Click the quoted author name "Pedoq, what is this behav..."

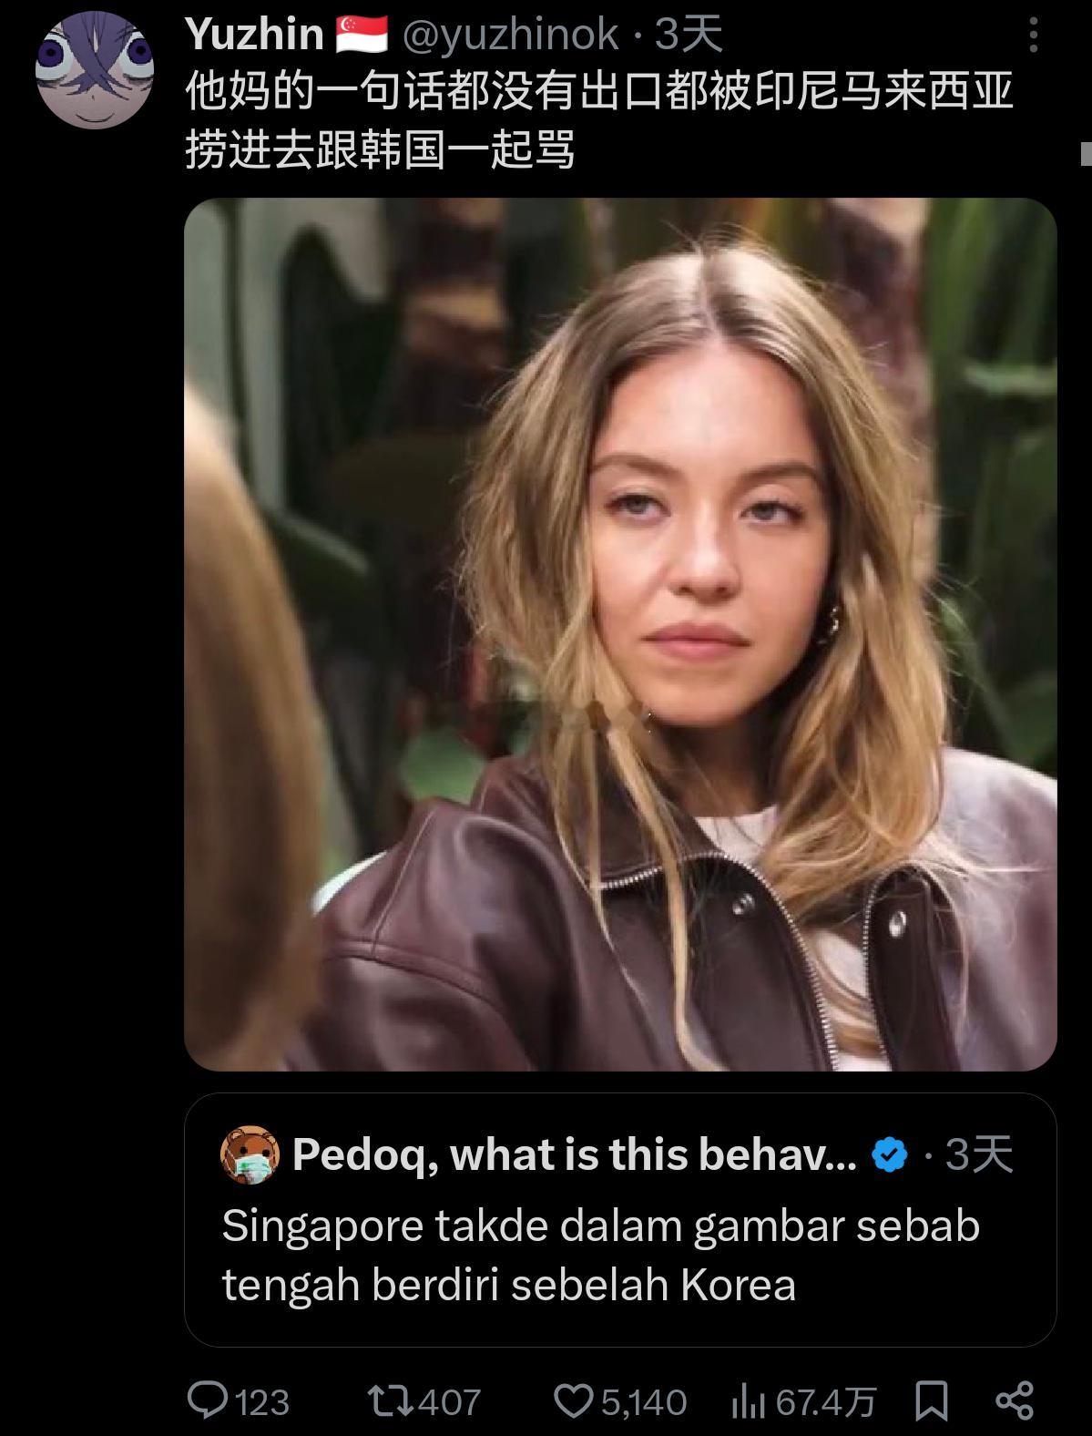tap(574, 1155)
